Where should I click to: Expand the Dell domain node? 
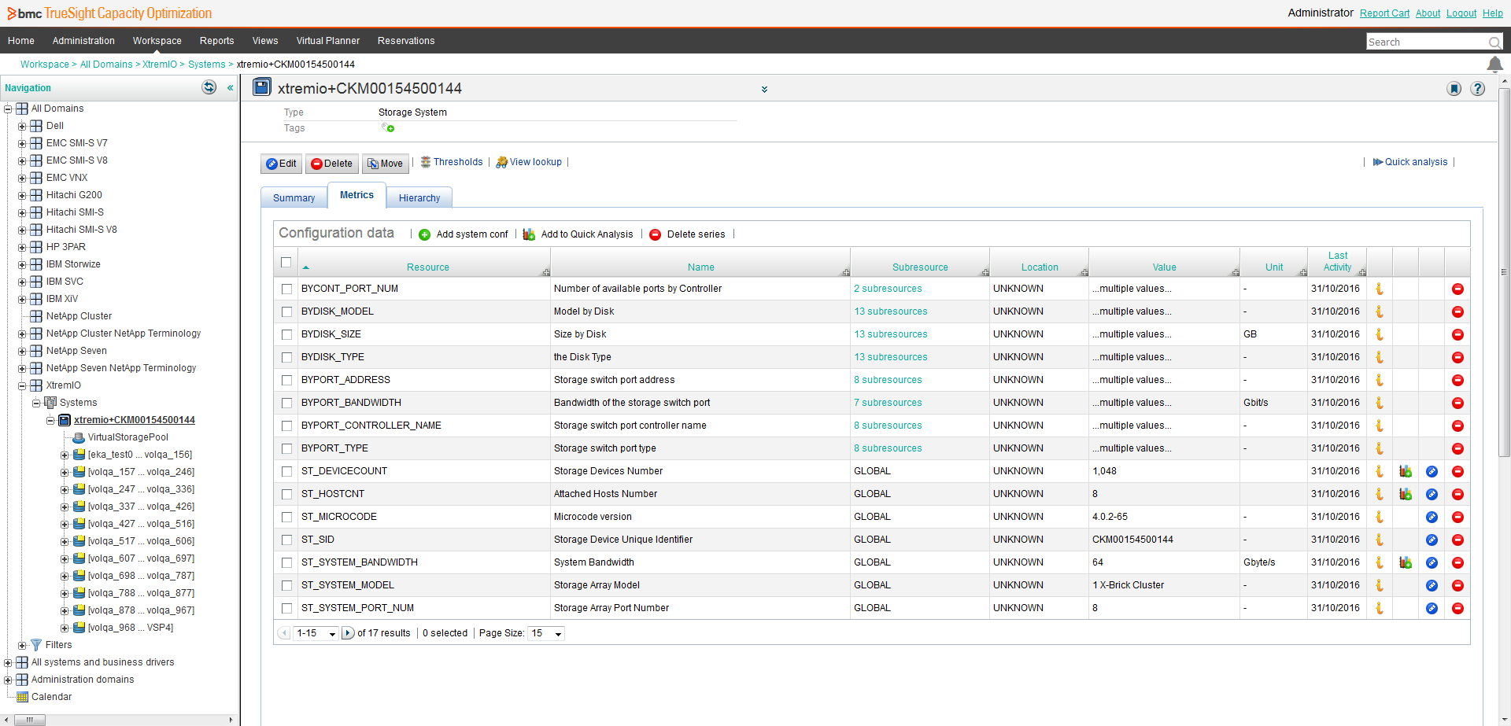pos(22,127)
